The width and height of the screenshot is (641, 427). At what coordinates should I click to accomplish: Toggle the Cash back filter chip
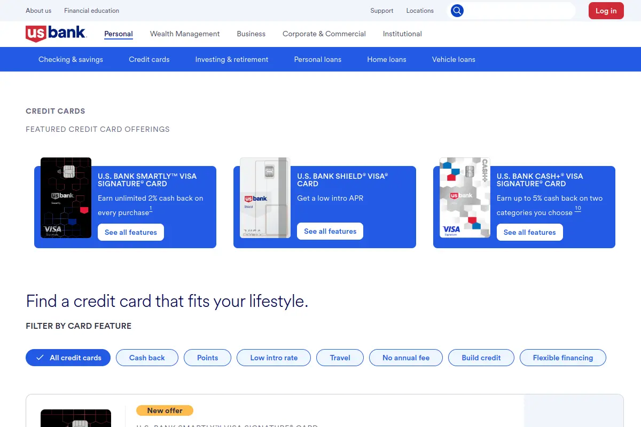click(147, 358)
